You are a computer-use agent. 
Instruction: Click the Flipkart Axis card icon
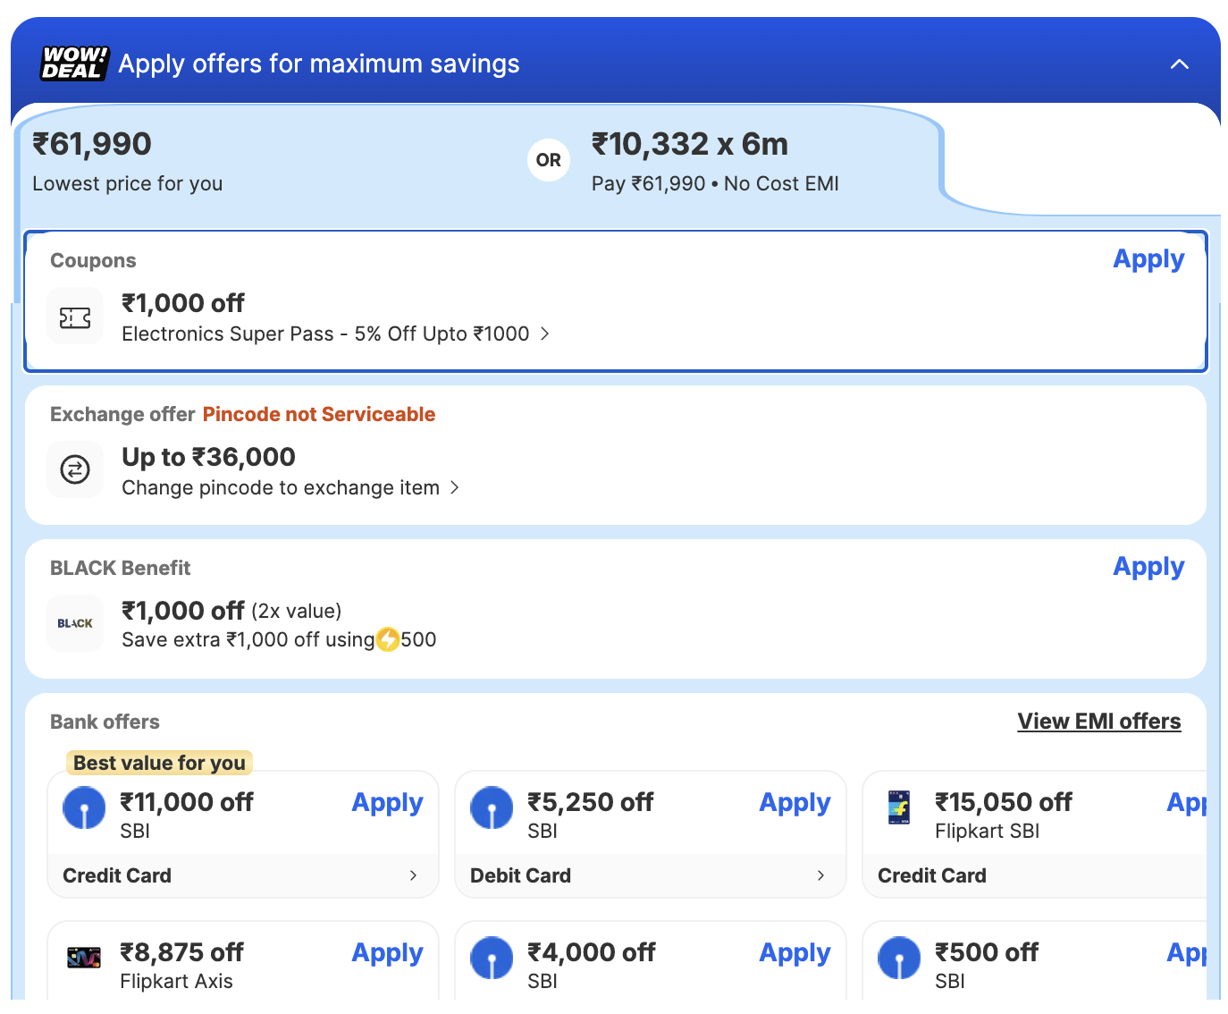tap(84, 958)
